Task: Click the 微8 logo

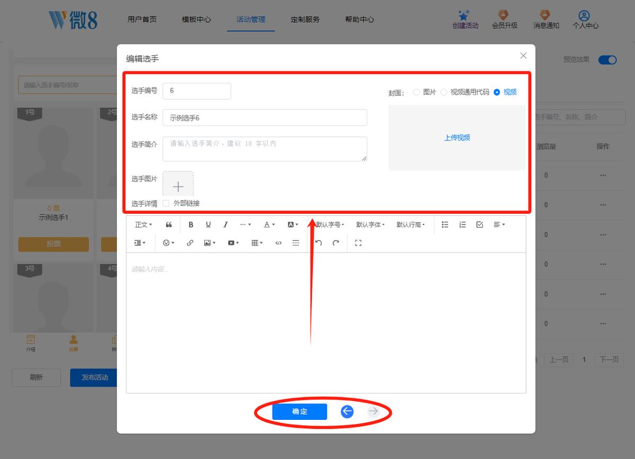Action: 73,20
